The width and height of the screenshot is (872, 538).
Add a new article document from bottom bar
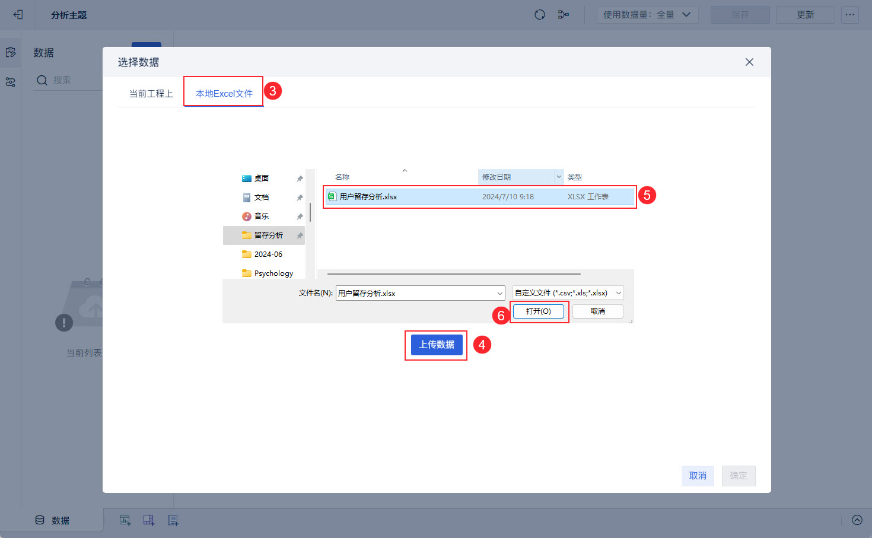(x=173, y=520)
